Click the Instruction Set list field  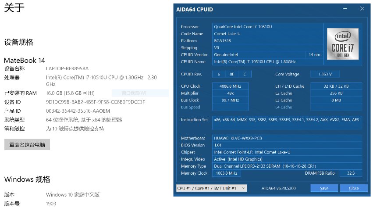(287, 122)
